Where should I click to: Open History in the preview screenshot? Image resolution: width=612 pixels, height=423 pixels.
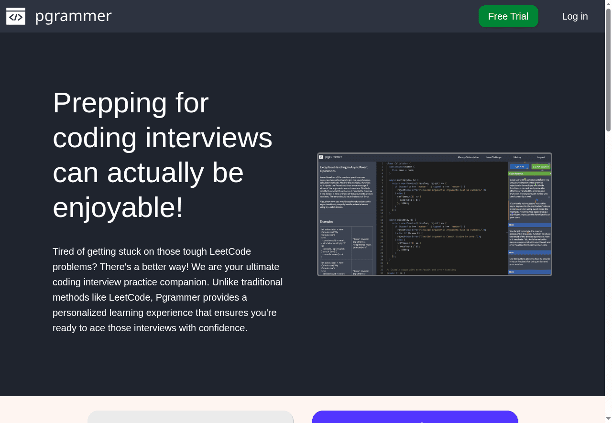click(x=517, y=157)
